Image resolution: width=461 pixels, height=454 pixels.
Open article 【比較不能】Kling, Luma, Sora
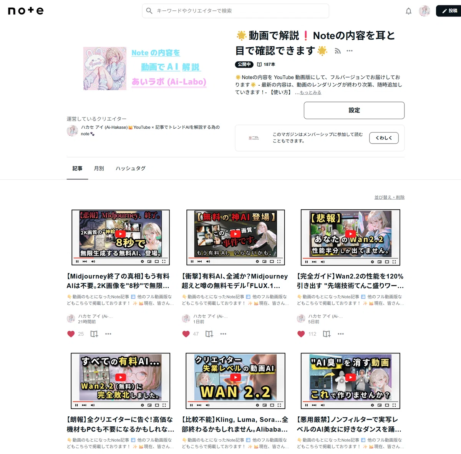click(235, 424)
